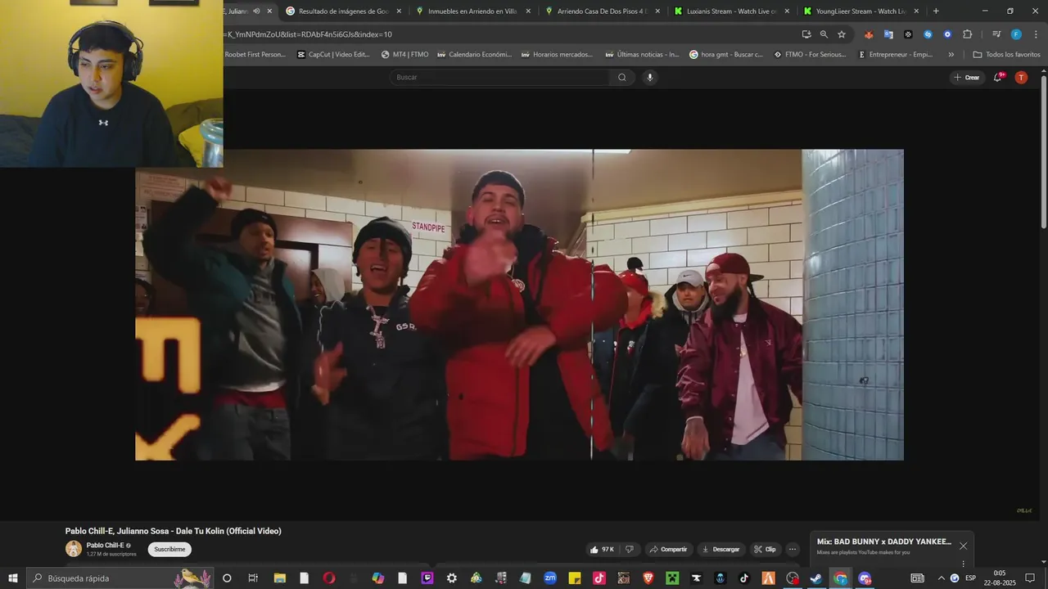Like the video with the 97 K thumbs-up

[x=602, y=549]
